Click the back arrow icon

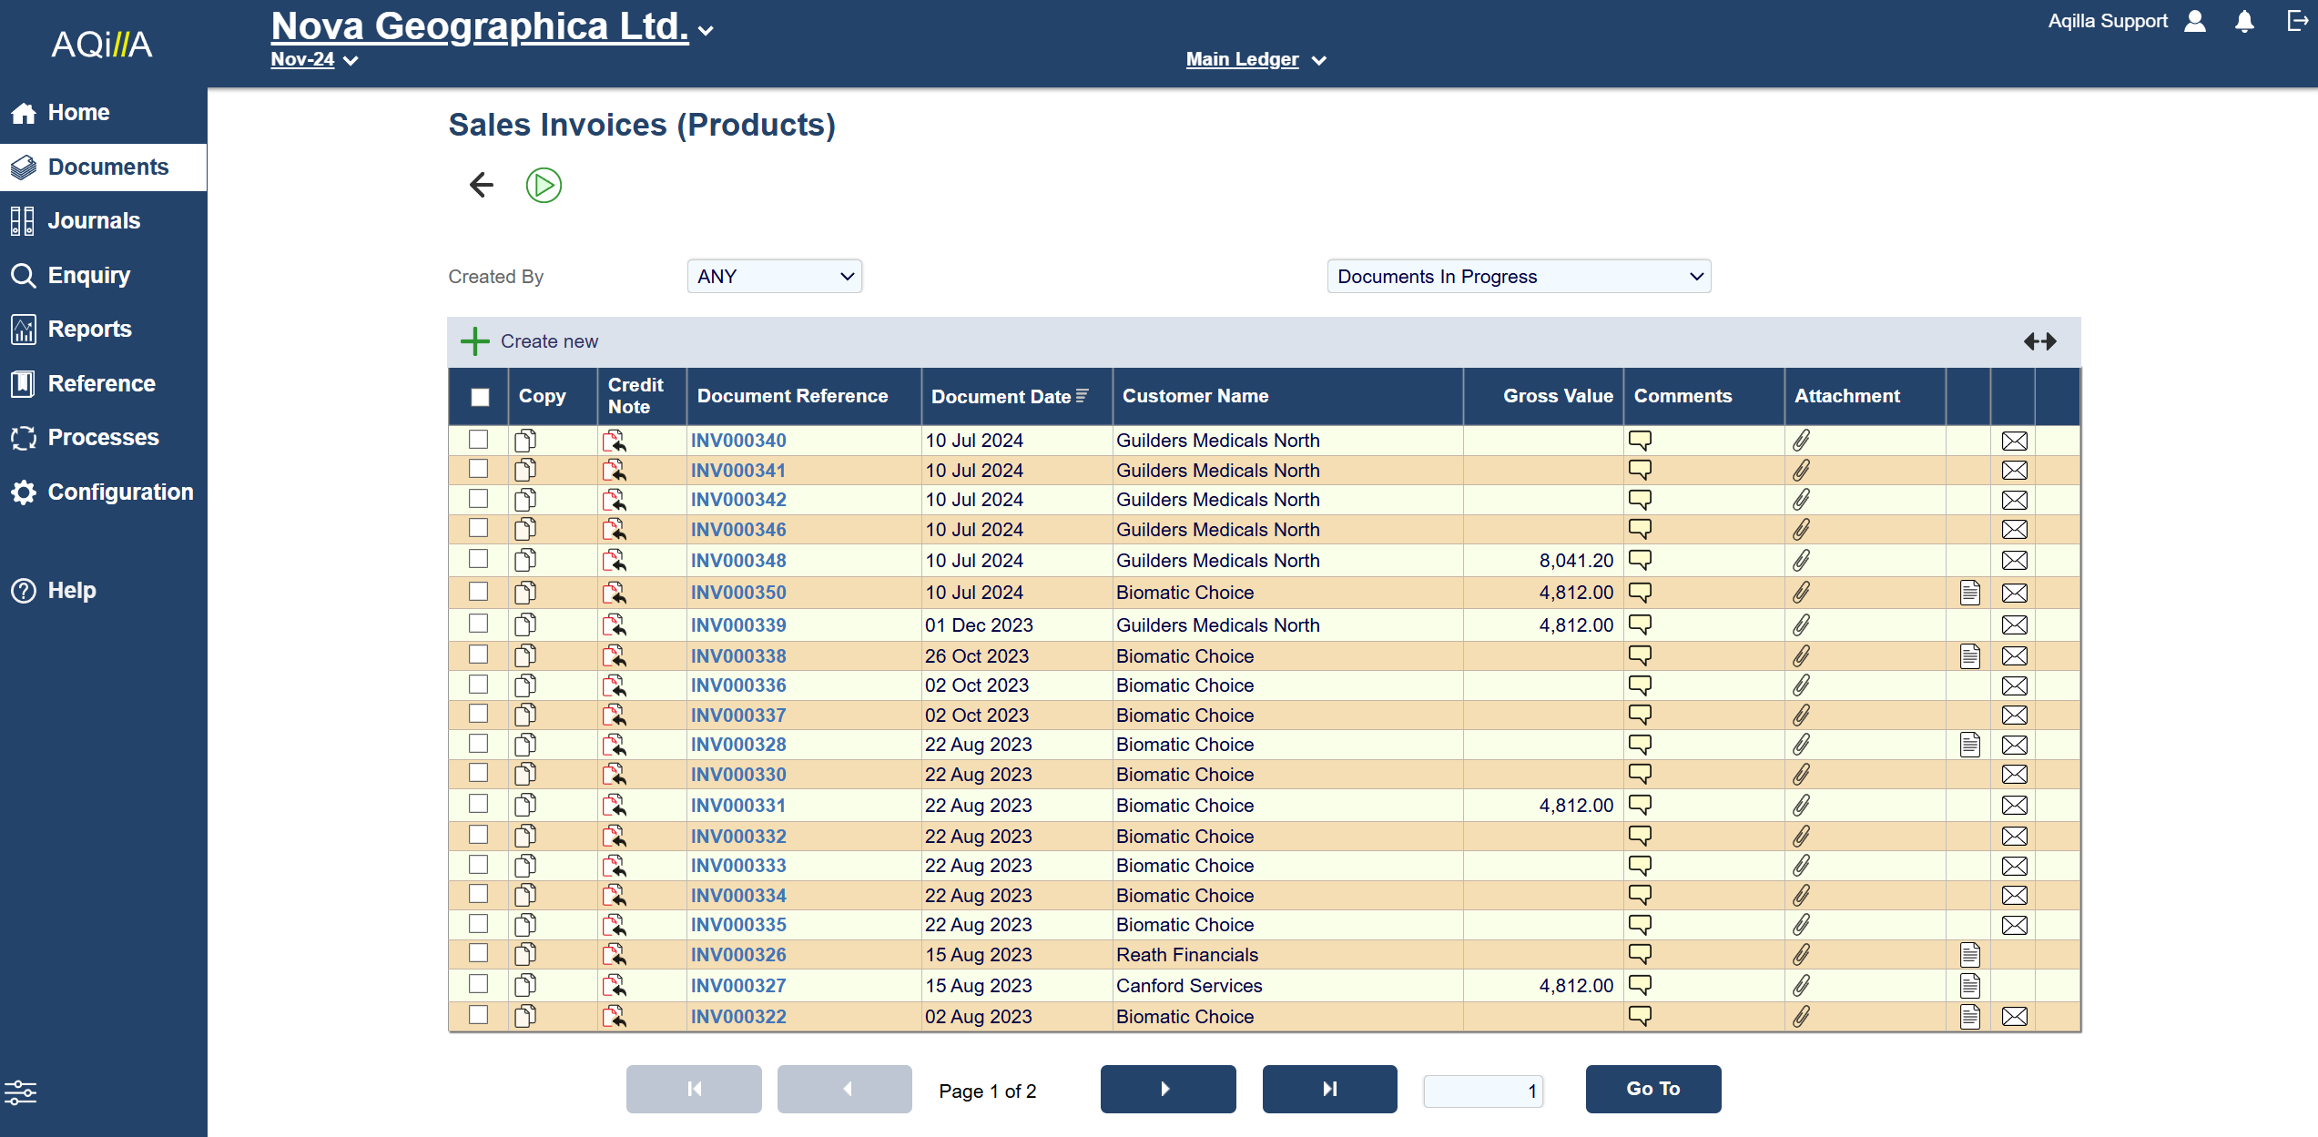[481, 186]
